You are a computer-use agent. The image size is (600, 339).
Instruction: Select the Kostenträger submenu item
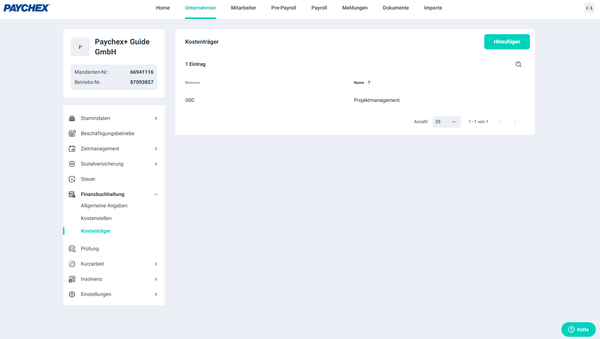coord(96,231)
